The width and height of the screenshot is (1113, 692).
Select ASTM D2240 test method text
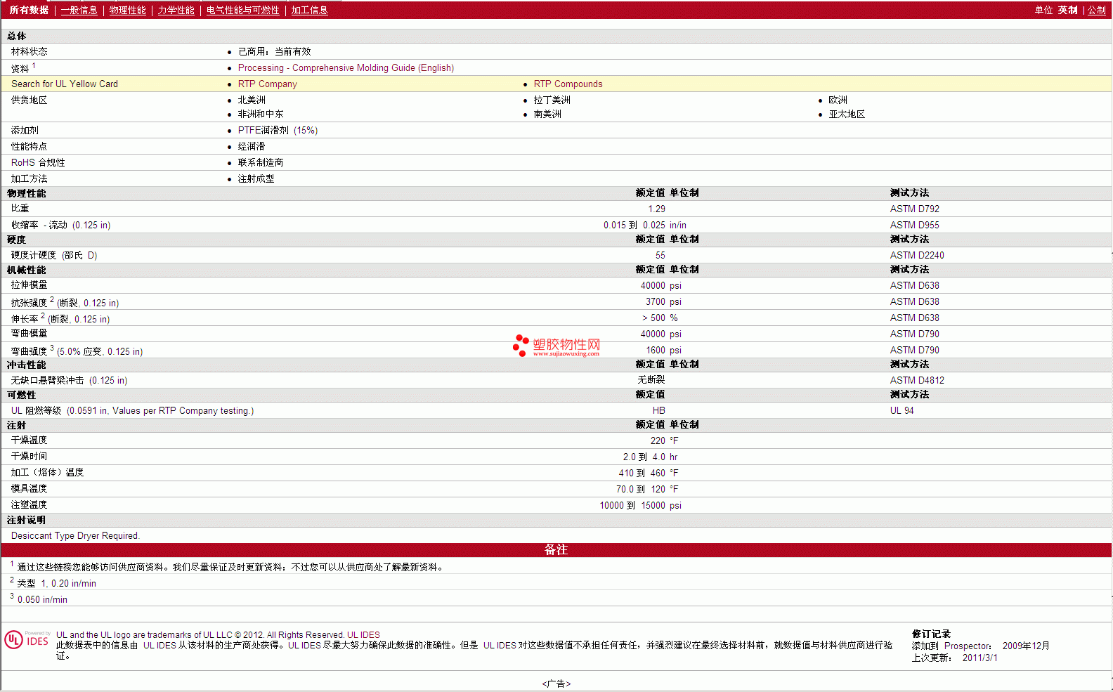click(917, 255)
